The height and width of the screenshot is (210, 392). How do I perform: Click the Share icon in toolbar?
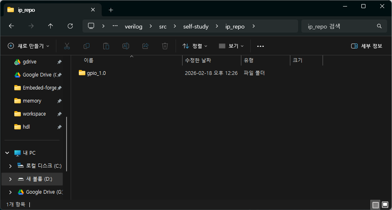145,46
